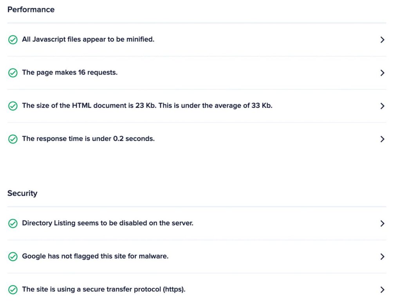Open 'The response time is under 0.2 seconds'
This screenshot has width=401, height=307.
click(x=88, y=138)
